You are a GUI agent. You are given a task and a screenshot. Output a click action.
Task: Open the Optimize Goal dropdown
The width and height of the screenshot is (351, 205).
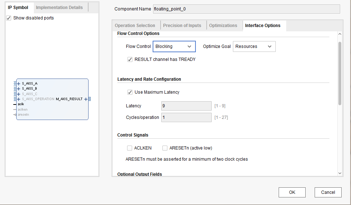[x=254, y=46]
